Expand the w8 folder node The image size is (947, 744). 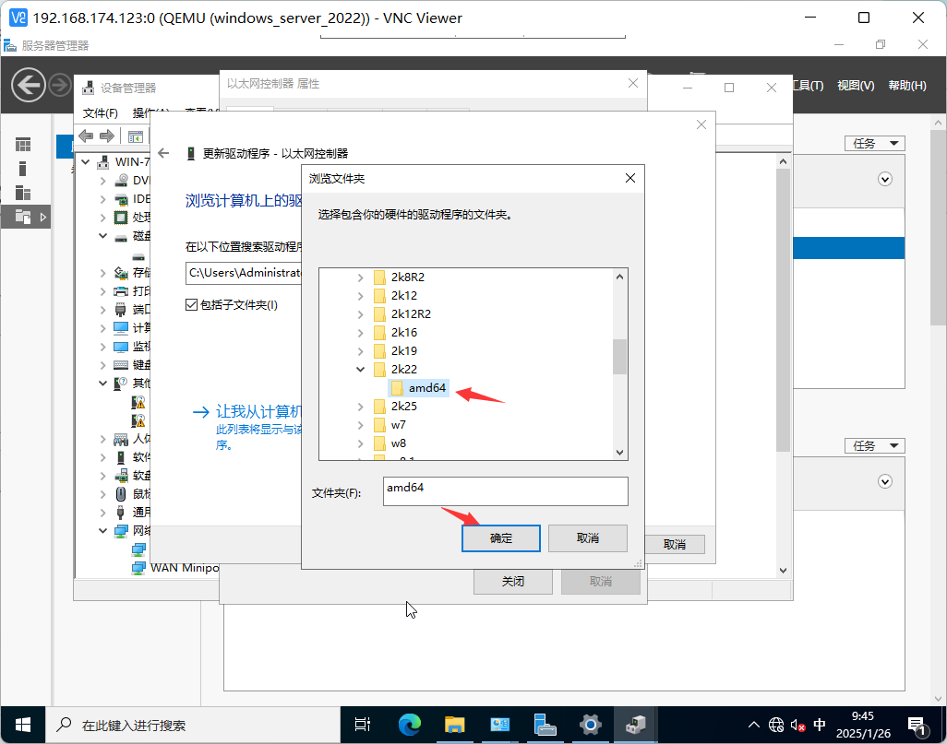coord(361,443)
